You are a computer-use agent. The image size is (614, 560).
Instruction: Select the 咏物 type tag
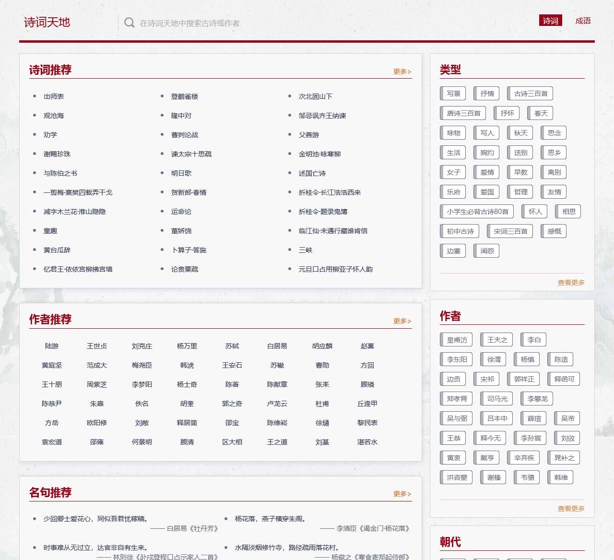point(453,133)
